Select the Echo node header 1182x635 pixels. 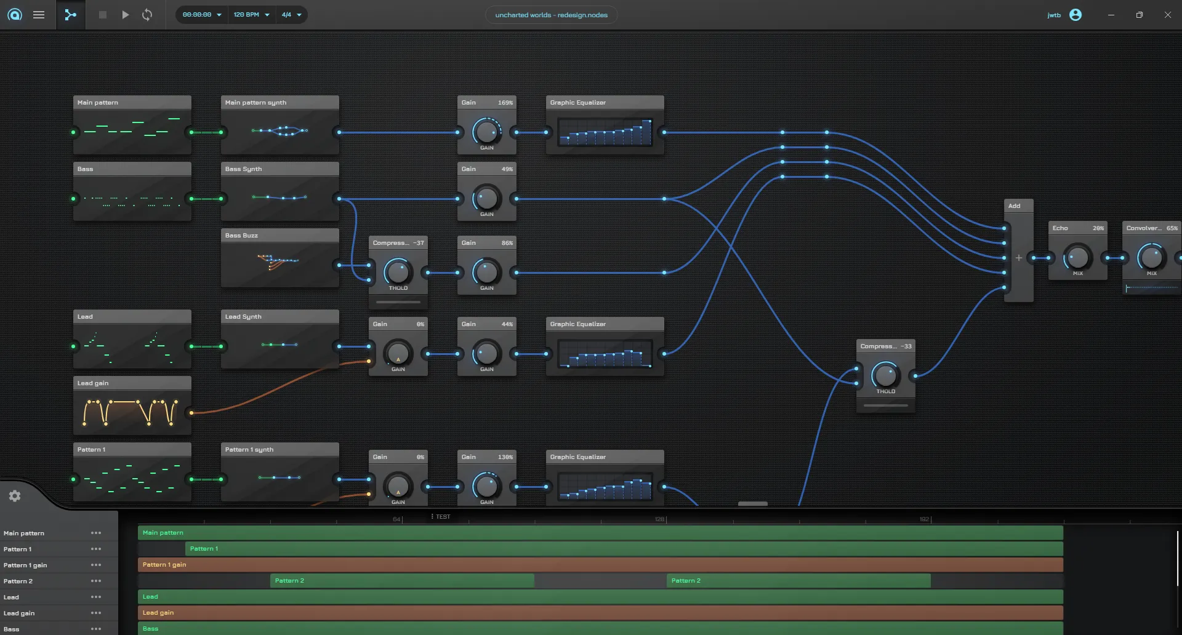[x=1077, y=228]
